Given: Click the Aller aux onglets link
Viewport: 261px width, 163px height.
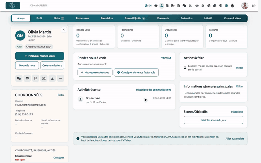Looking at the screenshot, I should (x=235, y=139).
